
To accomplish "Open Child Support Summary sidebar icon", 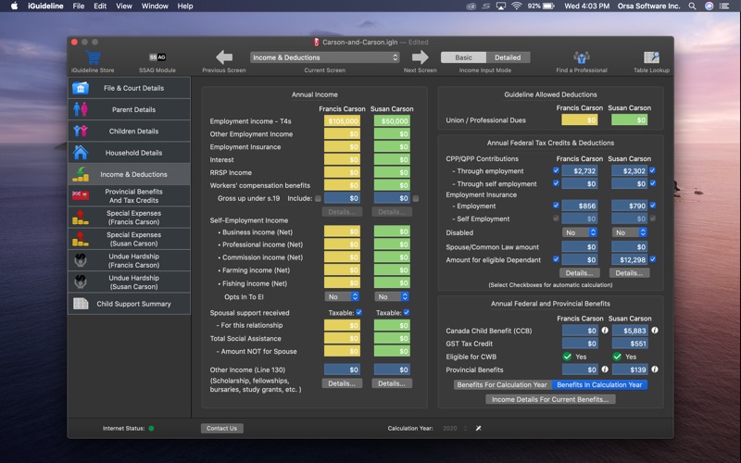I will (81, 304).
